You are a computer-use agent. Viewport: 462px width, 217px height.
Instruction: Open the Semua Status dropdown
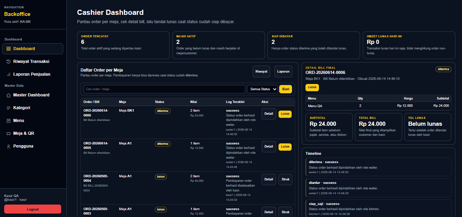click(x=262, y=89)
